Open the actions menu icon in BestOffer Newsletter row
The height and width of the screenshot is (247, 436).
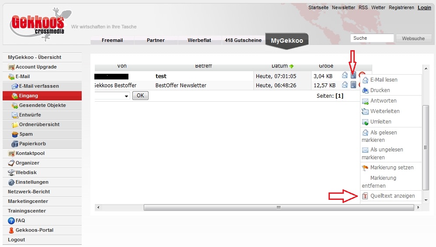353,85
